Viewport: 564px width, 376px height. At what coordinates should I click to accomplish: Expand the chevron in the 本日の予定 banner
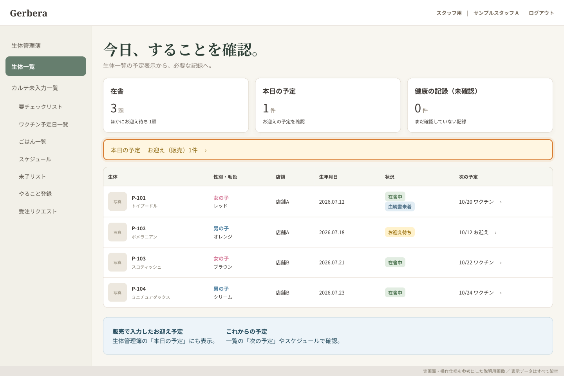click(x=206, y=150)
